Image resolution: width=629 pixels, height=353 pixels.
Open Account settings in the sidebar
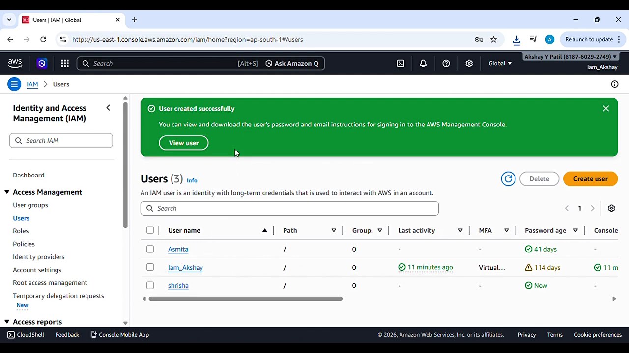[37, 270]
